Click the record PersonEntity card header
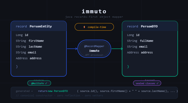The image size is (188, 103). click(x=39, y=26)
